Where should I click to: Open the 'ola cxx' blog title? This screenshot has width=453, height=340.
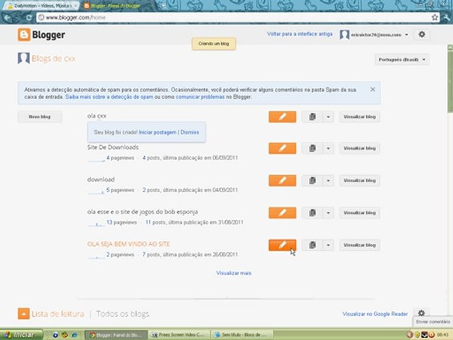pos(97,116)
